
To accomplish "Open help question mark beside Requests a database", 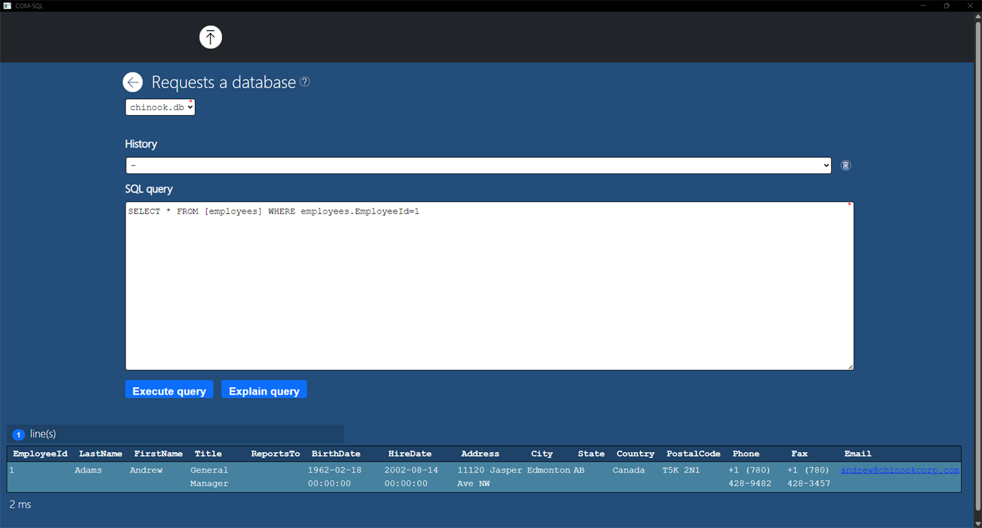I will pos(305,81).
